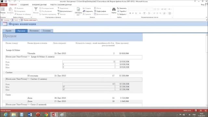Toggle bold Ж formatting

coord(130,13)
